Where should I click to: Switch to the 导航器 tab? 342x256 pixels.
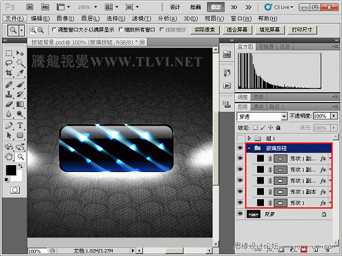pyautogui.click(x=266, y=46)
